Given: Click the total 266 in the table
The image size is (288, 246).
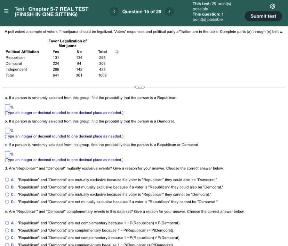Looking at the screenshot, I should (x=102, y=58).
